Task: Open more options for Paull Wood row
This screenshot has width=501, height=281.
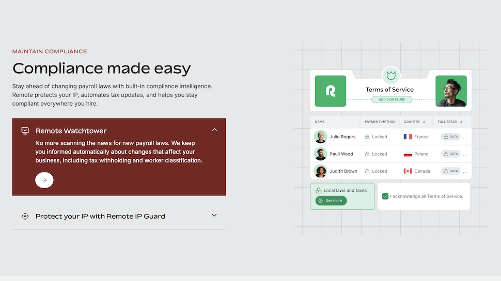Action: click(465, 155)
